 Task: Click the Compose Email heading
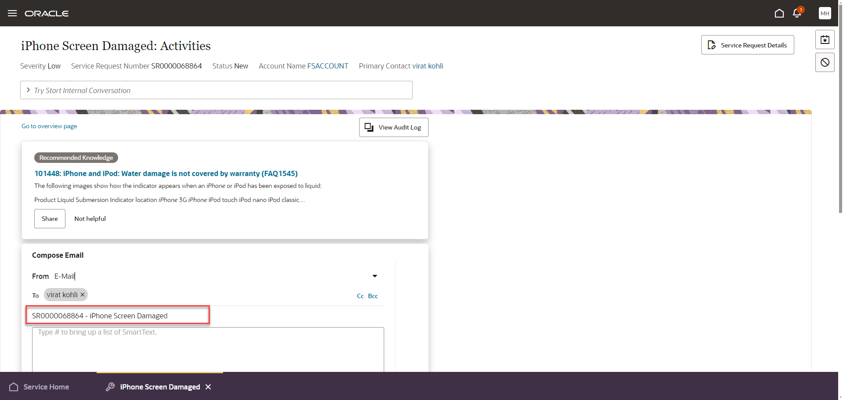click(x=58, y=255)
